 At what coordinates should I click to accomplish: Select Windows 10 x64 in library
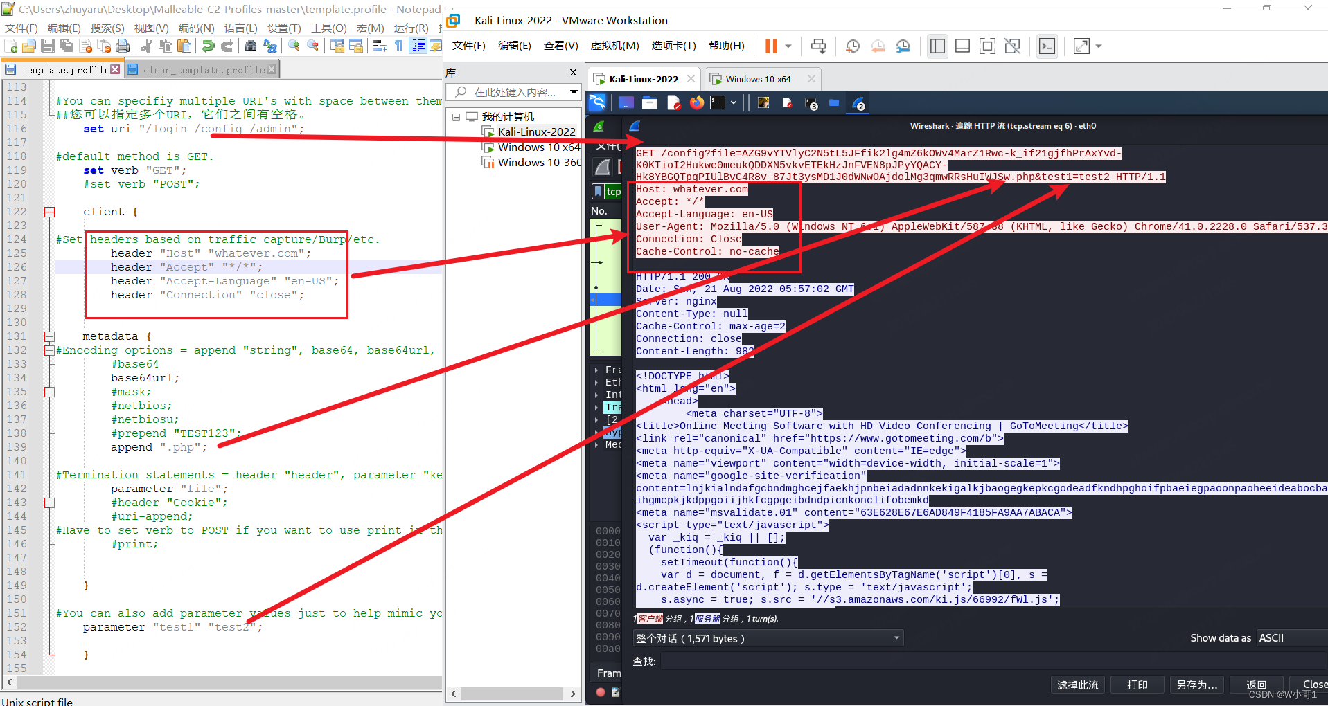tap(538, 147)
